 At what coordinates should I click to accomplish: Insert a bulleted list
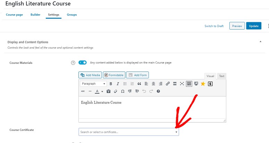coord(125,84)
